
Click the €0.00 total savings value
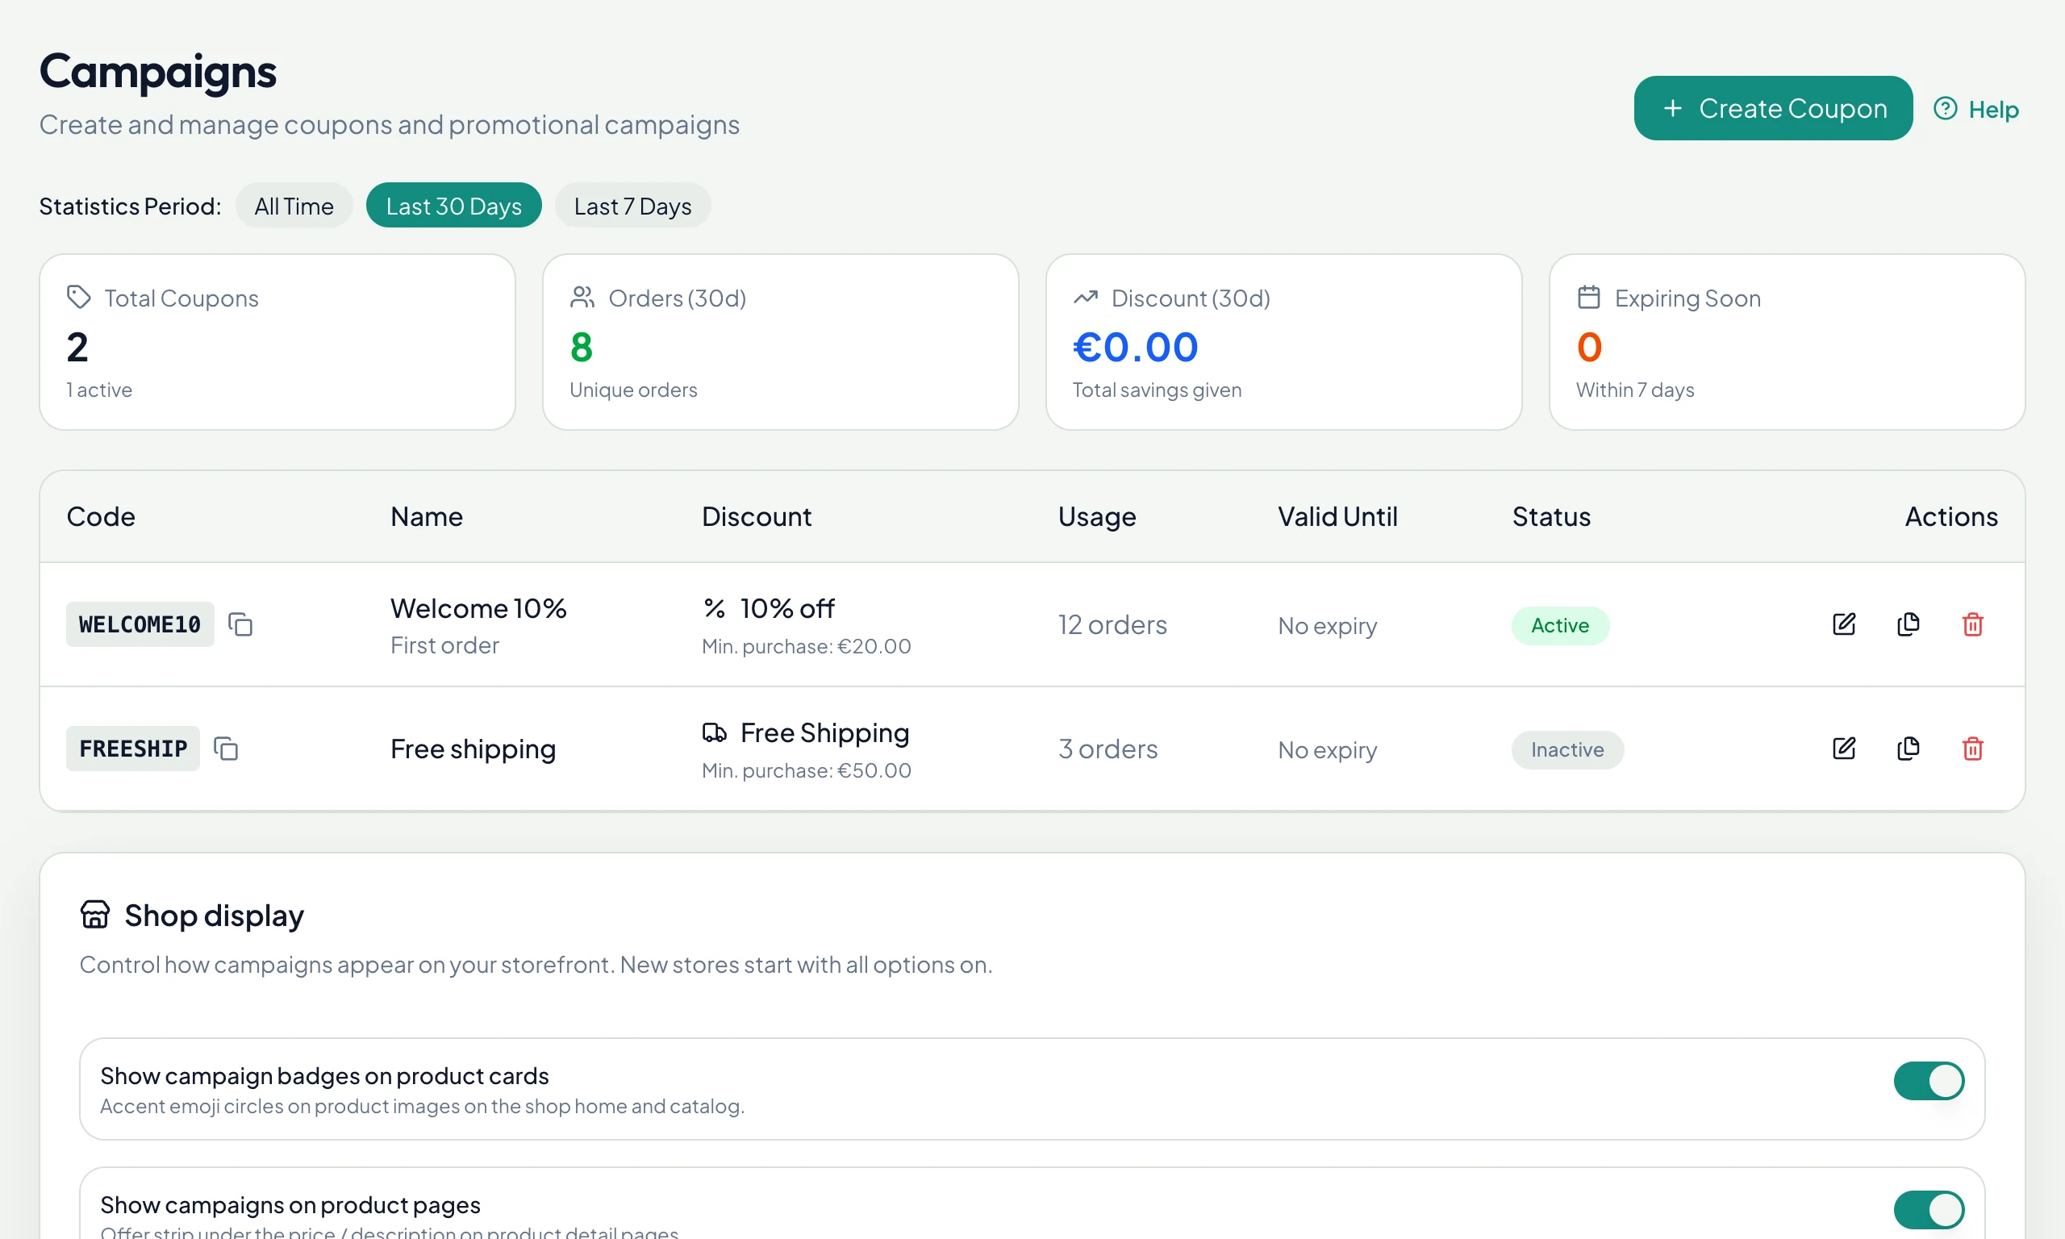1135,348
